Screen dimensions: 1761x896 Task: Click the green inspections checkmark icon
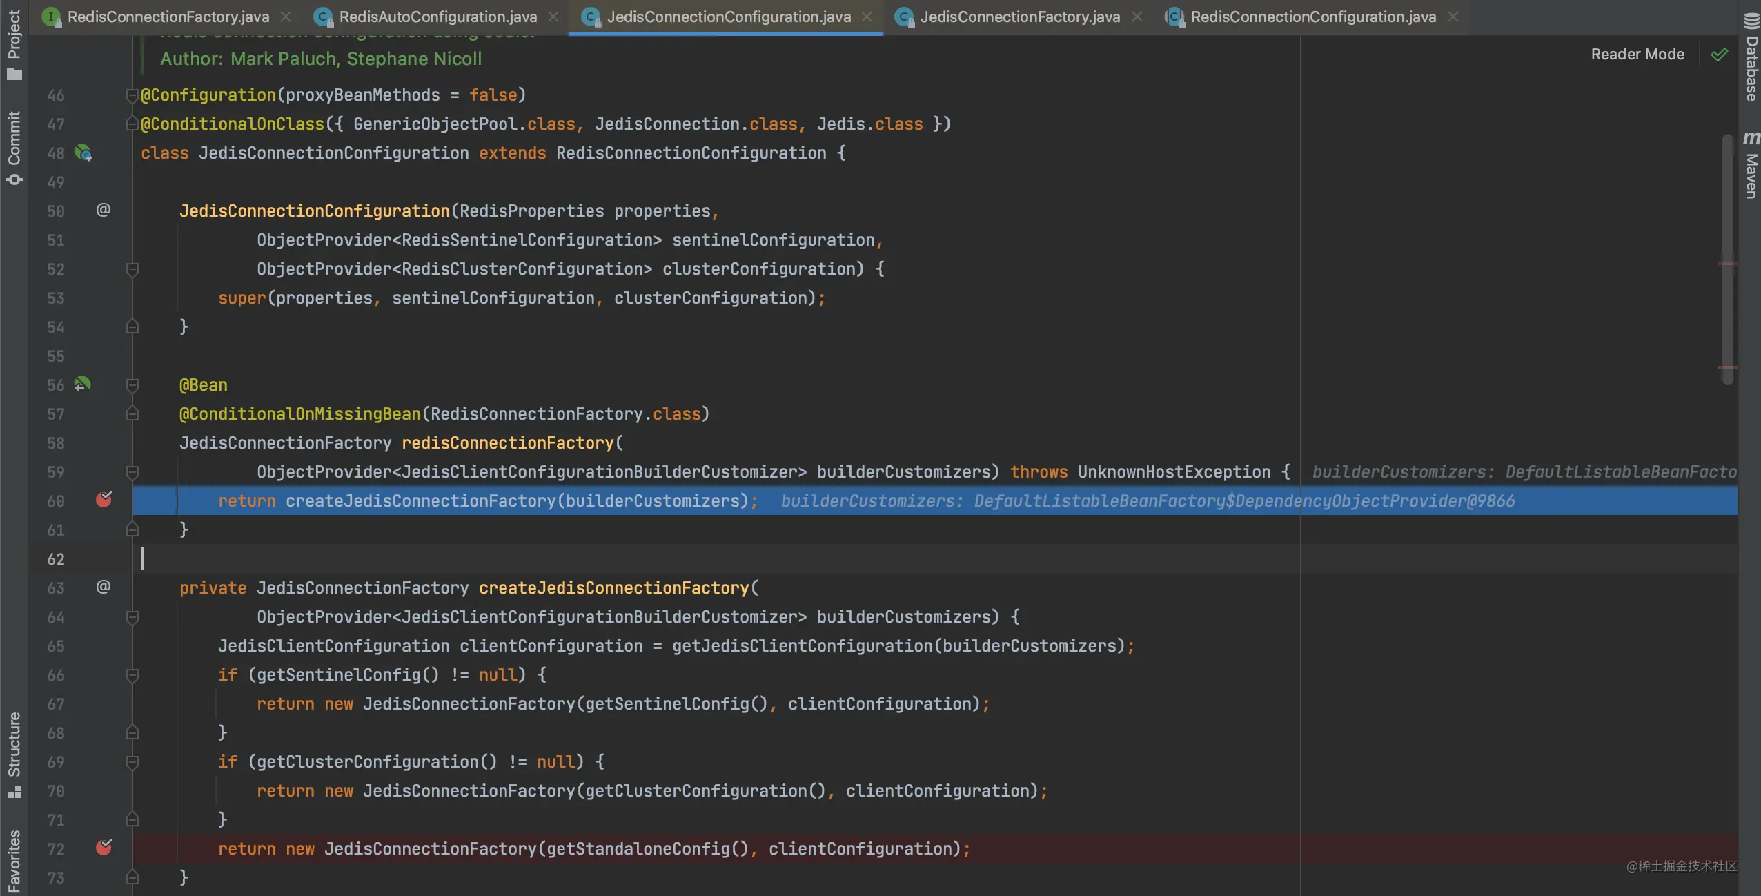1720,54
